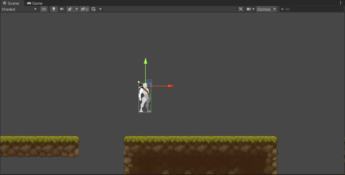Toggle scene audio speaker icon
The height and width of the screenshot is (175, 345).
pyautogui.click(x=62, y=9)
